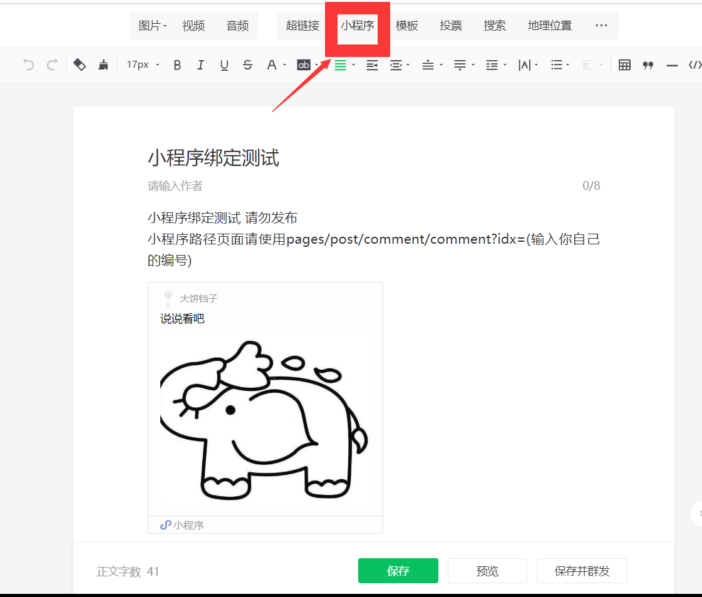Click the letter spacing |A| icon
The height and width of the screenshot is (597, 702).
coord(524,65)
